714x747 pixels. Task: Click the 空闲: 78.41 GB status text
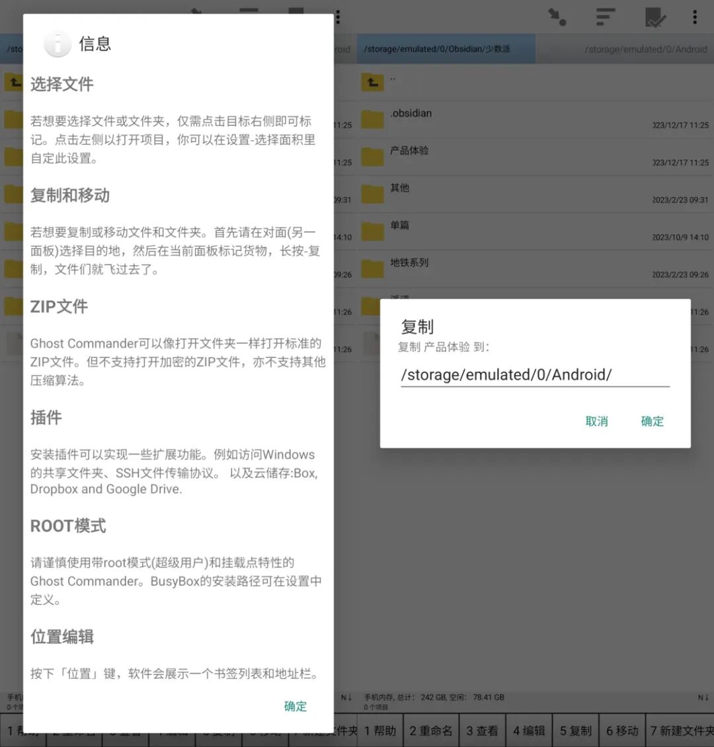coord(477,697)
